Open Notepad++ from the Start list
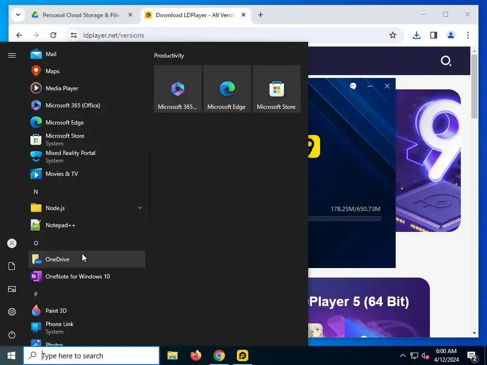This screenshot has width=487, height=365. point(87,225)
